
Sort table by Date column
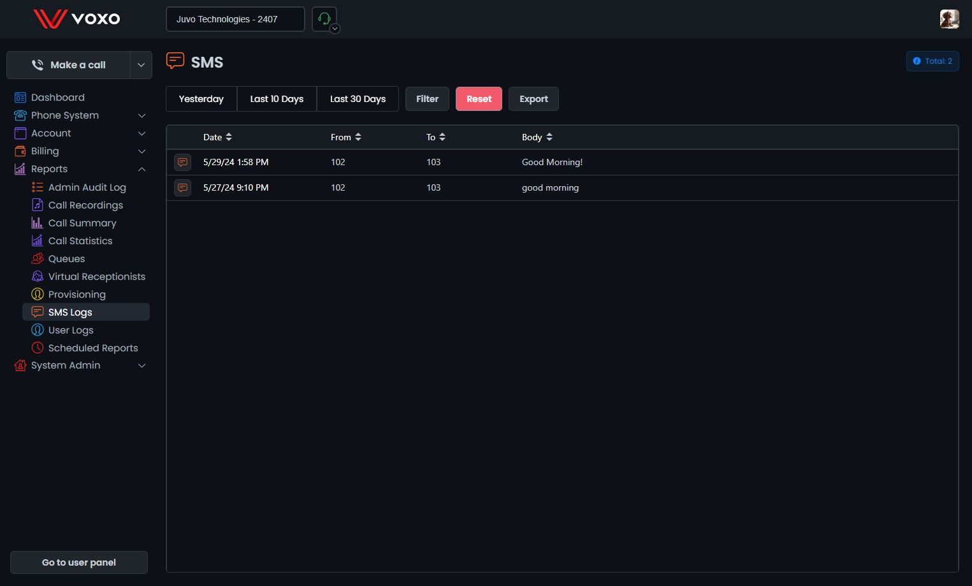click(217, 137)
